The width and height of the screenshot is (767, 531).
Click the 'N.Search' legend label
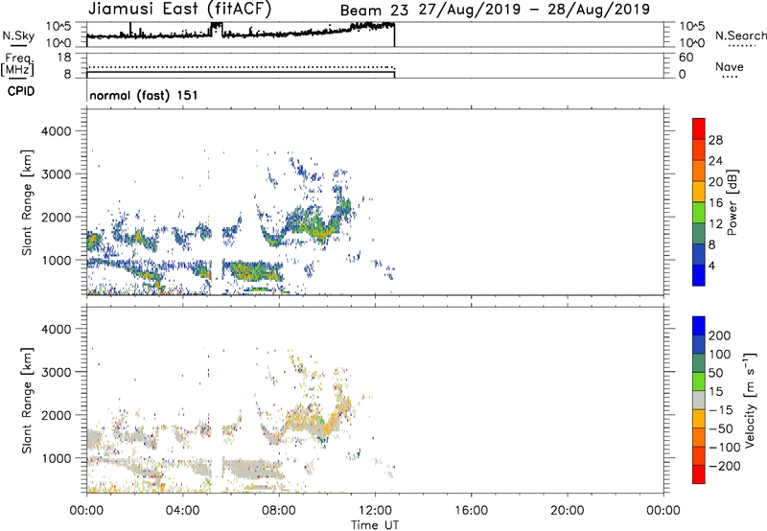[x=740, y=35]
